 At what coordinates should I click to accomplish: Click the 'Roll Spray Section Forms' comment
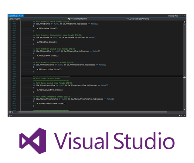tap(46, 78)
